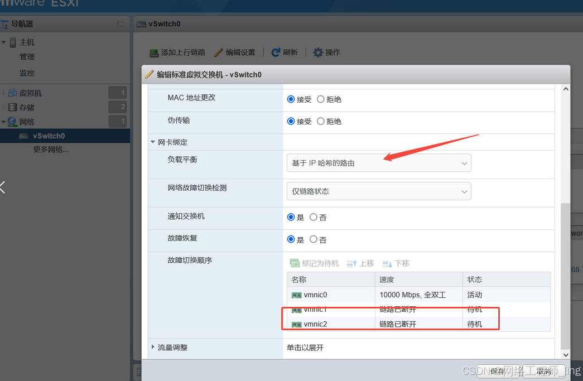Click the 上移 (move up) icon
583x381 pixels.
click(351, 263)
